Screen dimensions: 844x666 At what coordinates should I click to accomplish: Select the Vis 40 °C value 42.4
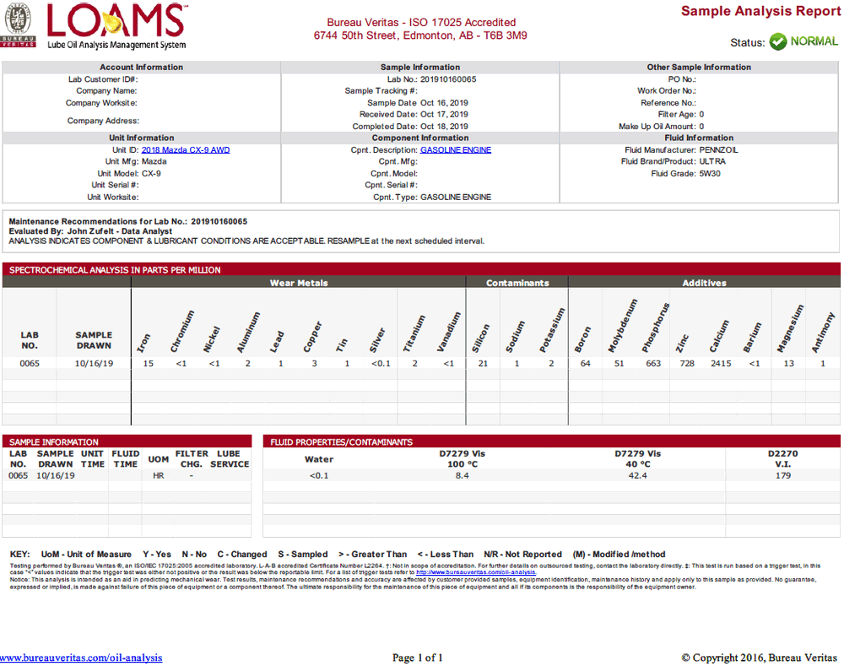pyautogui.click(x=637, y=475)
